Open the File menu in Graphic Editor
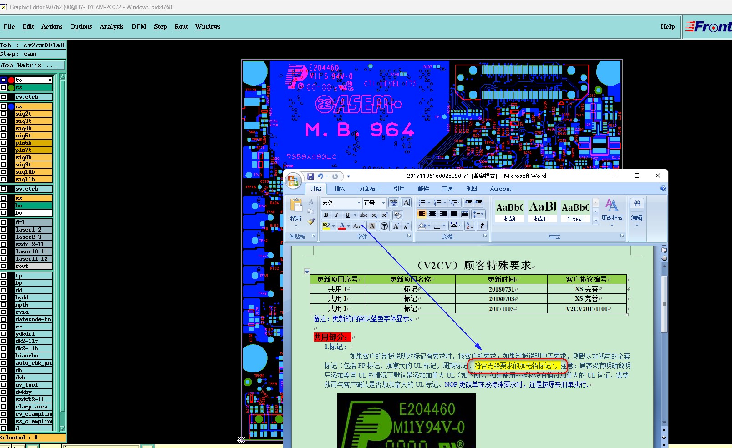 tap(9, 26)
